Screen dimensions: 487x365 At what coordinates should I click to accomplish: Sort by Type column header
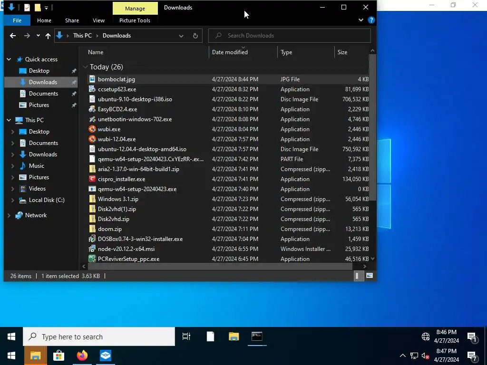click(306, 52)
